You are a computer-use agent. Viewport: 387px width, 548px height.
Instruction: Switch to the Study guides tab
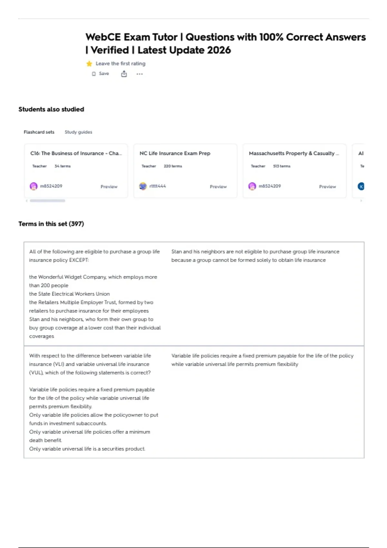[78, 132]
